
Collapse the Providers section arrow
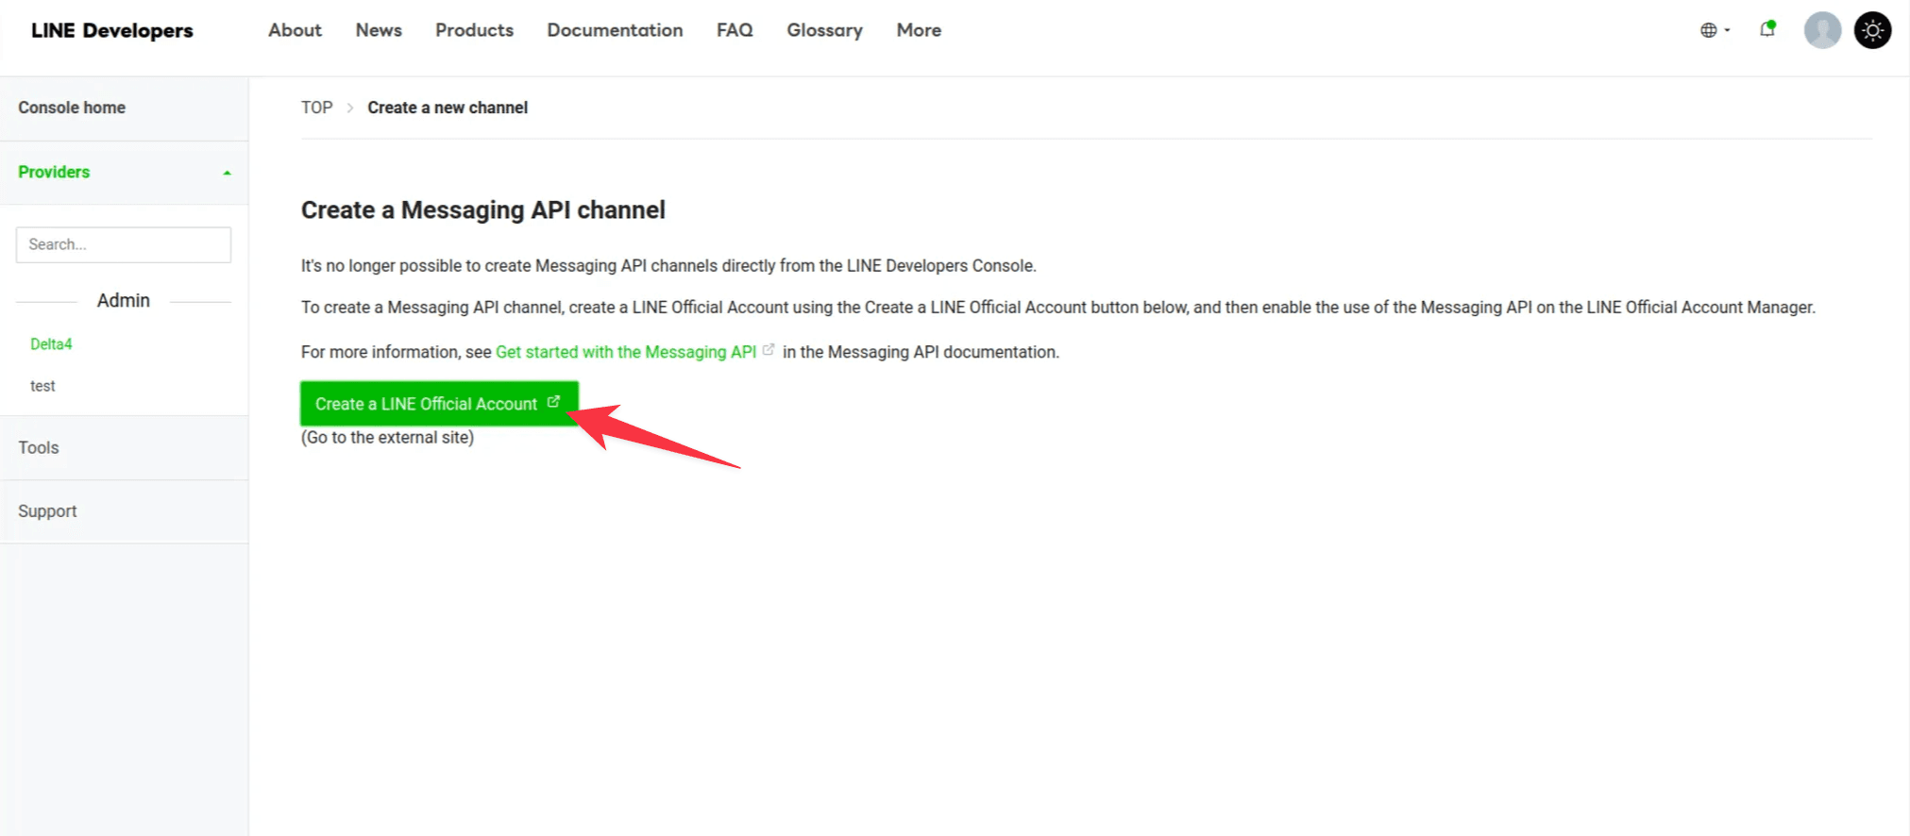point(227,173)
